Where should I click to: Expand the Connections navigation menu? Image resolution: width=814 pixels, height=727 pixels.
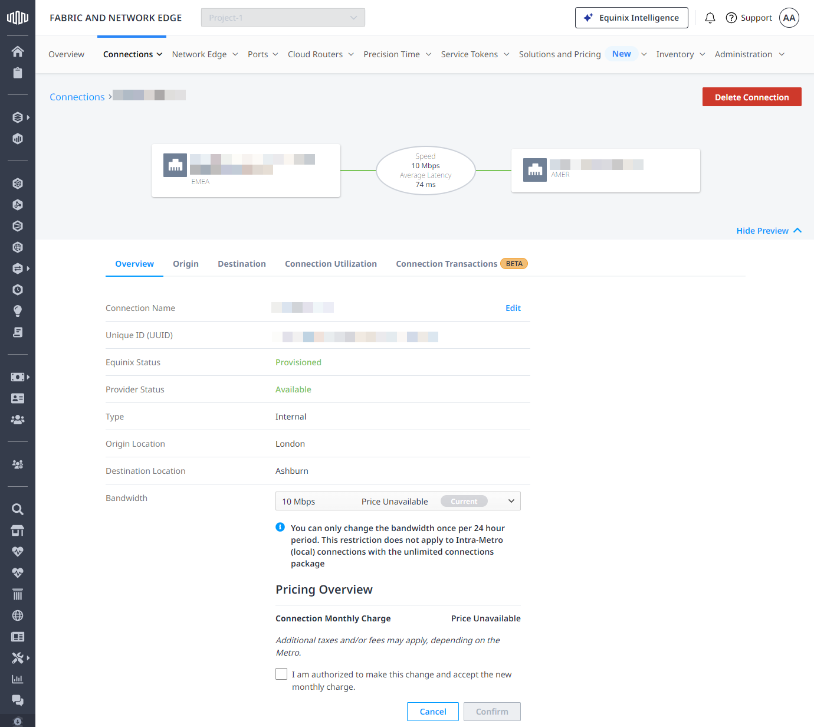coord(133,54)
